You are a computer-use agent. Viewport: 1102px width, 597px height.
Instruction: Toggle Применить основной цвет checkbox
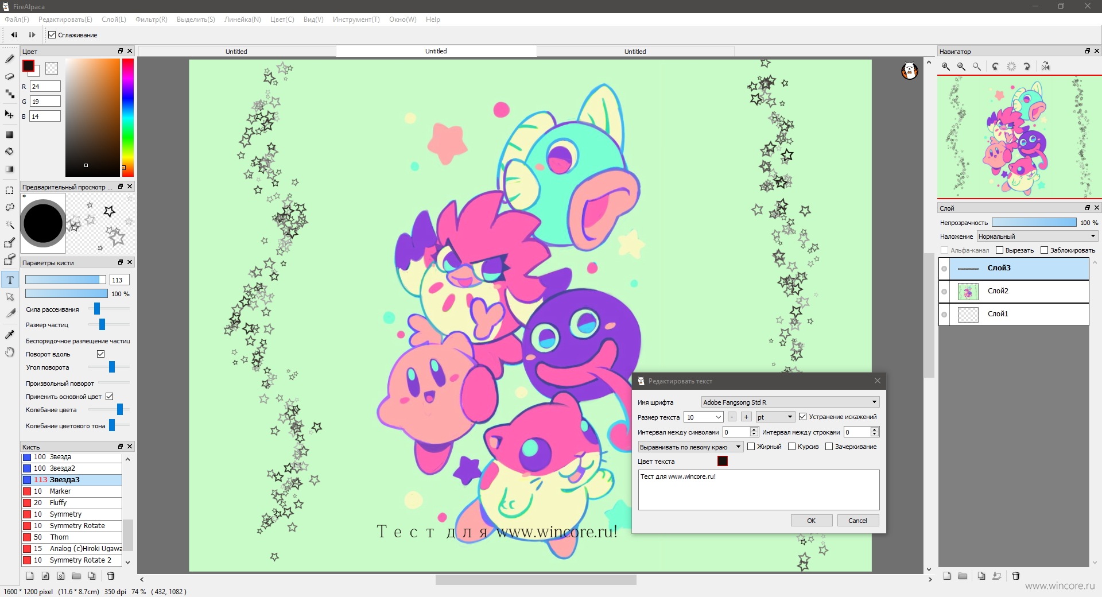109,397
